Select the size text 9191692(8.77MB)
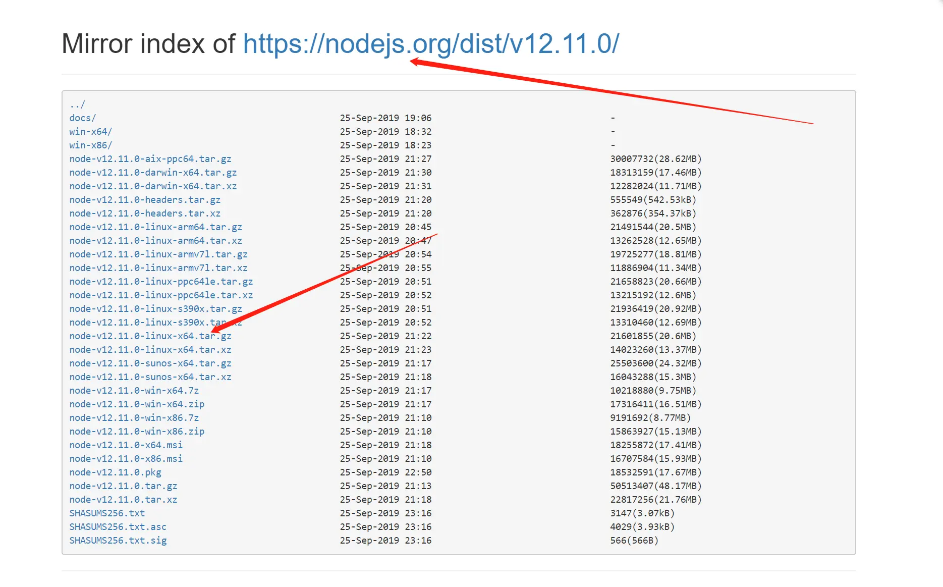943x587 pixels. (x=650, y=418)
